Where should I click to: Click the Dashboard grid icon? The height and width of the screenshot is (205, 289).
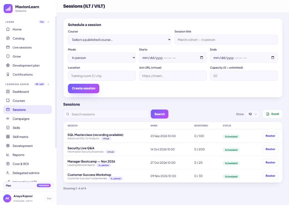pos(8,91)
